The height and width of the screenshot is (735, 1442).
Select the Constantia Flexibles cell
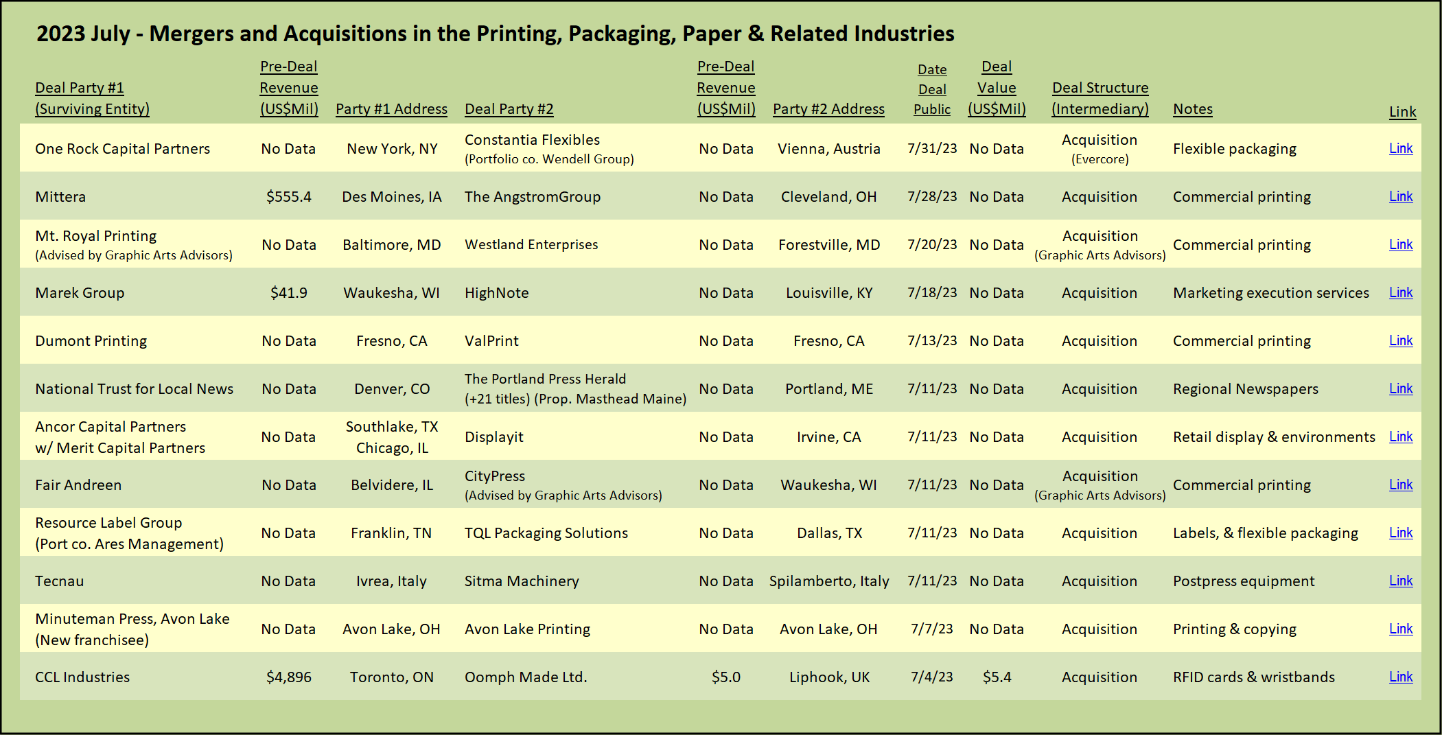[x=532, y=140]
